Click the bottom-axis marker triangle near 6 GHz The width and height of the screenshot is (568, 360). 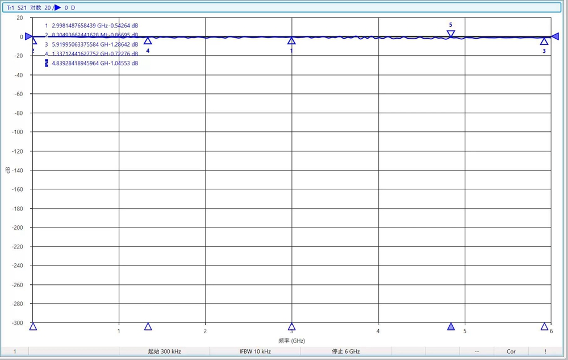tap(545, 326)
